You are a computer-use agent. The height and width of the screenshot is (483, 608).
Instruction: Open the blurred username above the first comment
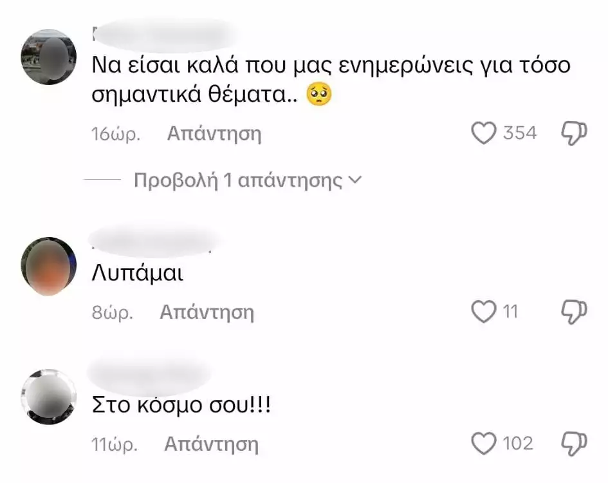coord(165,35)
